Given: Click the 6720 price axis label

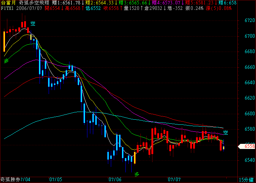Looking at the screenshot, I should (249, 20).
